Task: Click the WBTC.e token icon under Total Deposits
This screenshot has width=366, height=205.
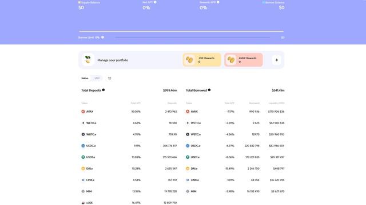Action: [83, 134]
